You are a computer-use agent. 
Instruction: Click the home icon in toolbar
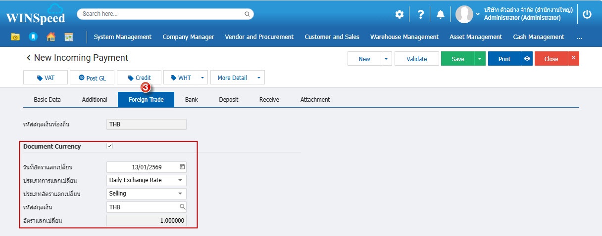point(50,37)
